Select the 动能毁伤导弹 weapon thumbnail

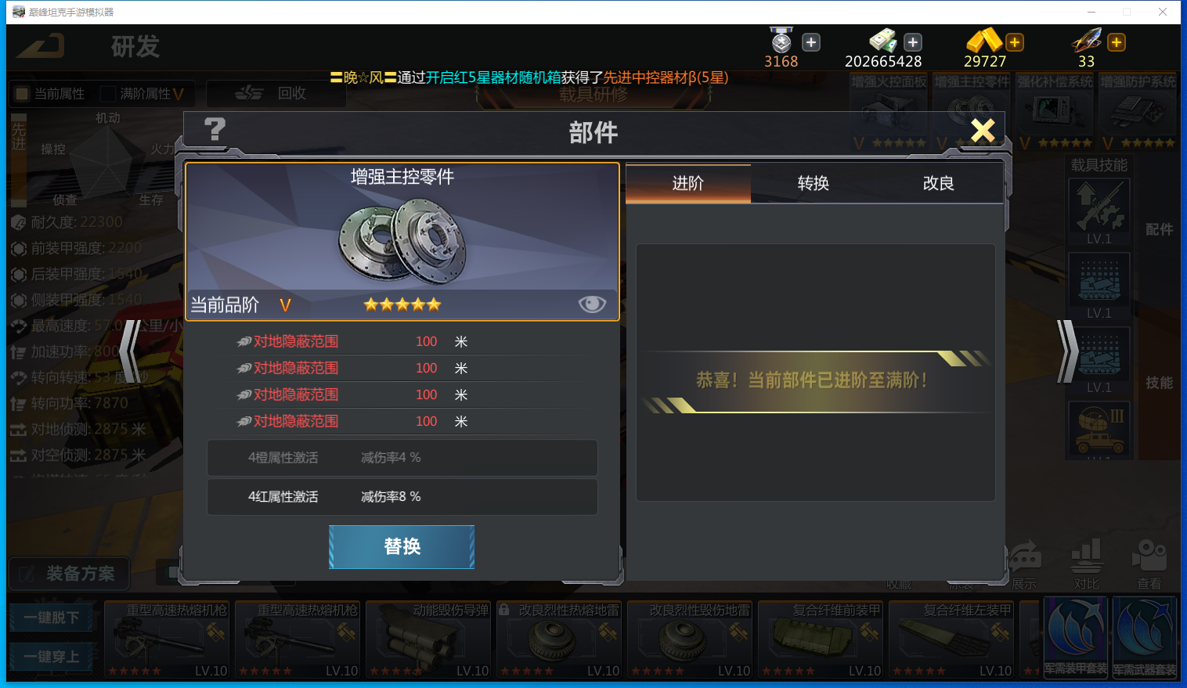[429, 639]
